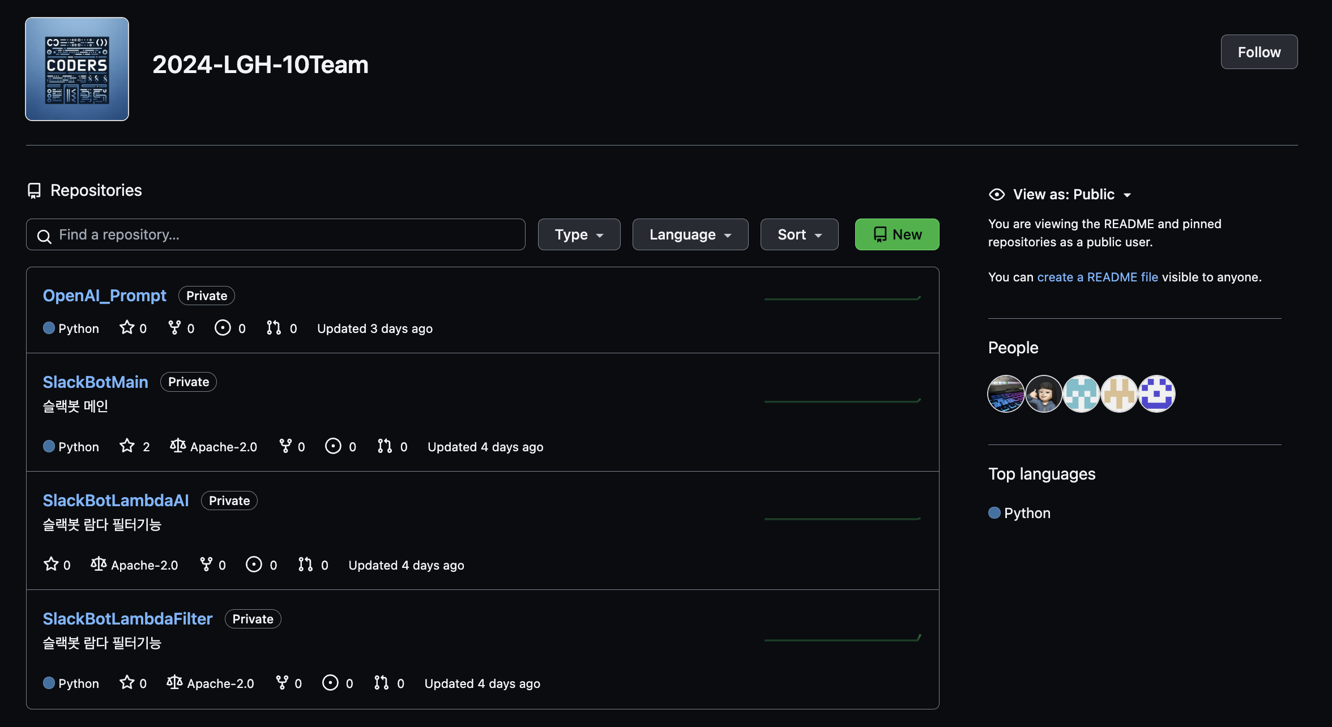Open the Type filter dropdown

pyautogui.click(x=579, y=234)
